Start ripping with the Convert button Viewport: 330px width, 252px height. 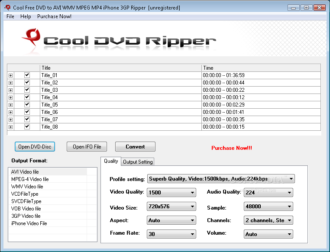coord(135,147)
